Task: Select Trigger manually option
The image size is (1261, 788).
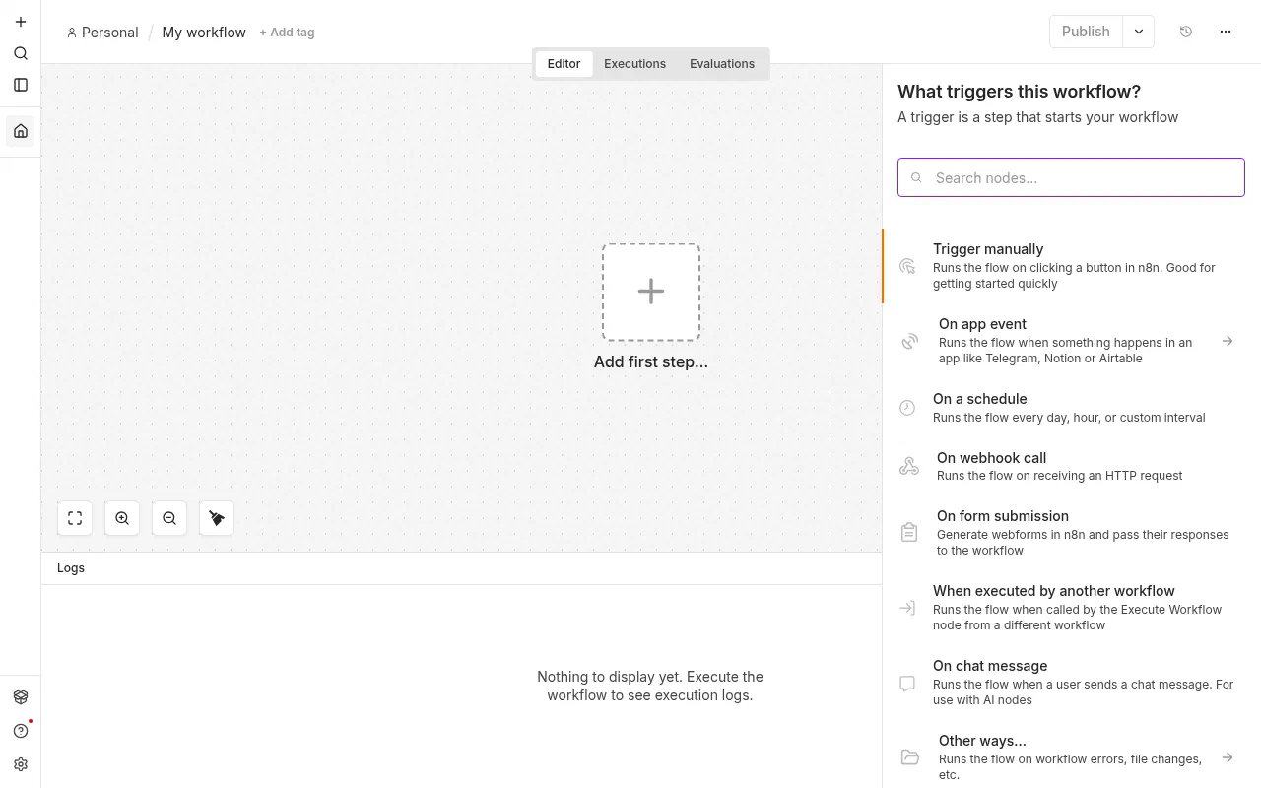Action: pos(1072,266)
